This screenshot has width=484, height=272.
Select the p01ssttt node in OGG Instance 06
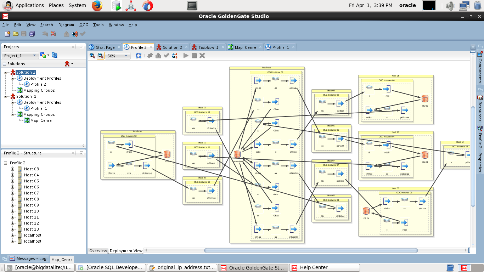pos(422,201)
